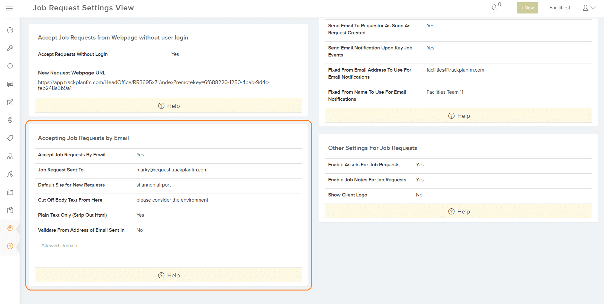
Task: Open Help under Accepting Job Requests by Email
Action: click(x=168, y=275)
